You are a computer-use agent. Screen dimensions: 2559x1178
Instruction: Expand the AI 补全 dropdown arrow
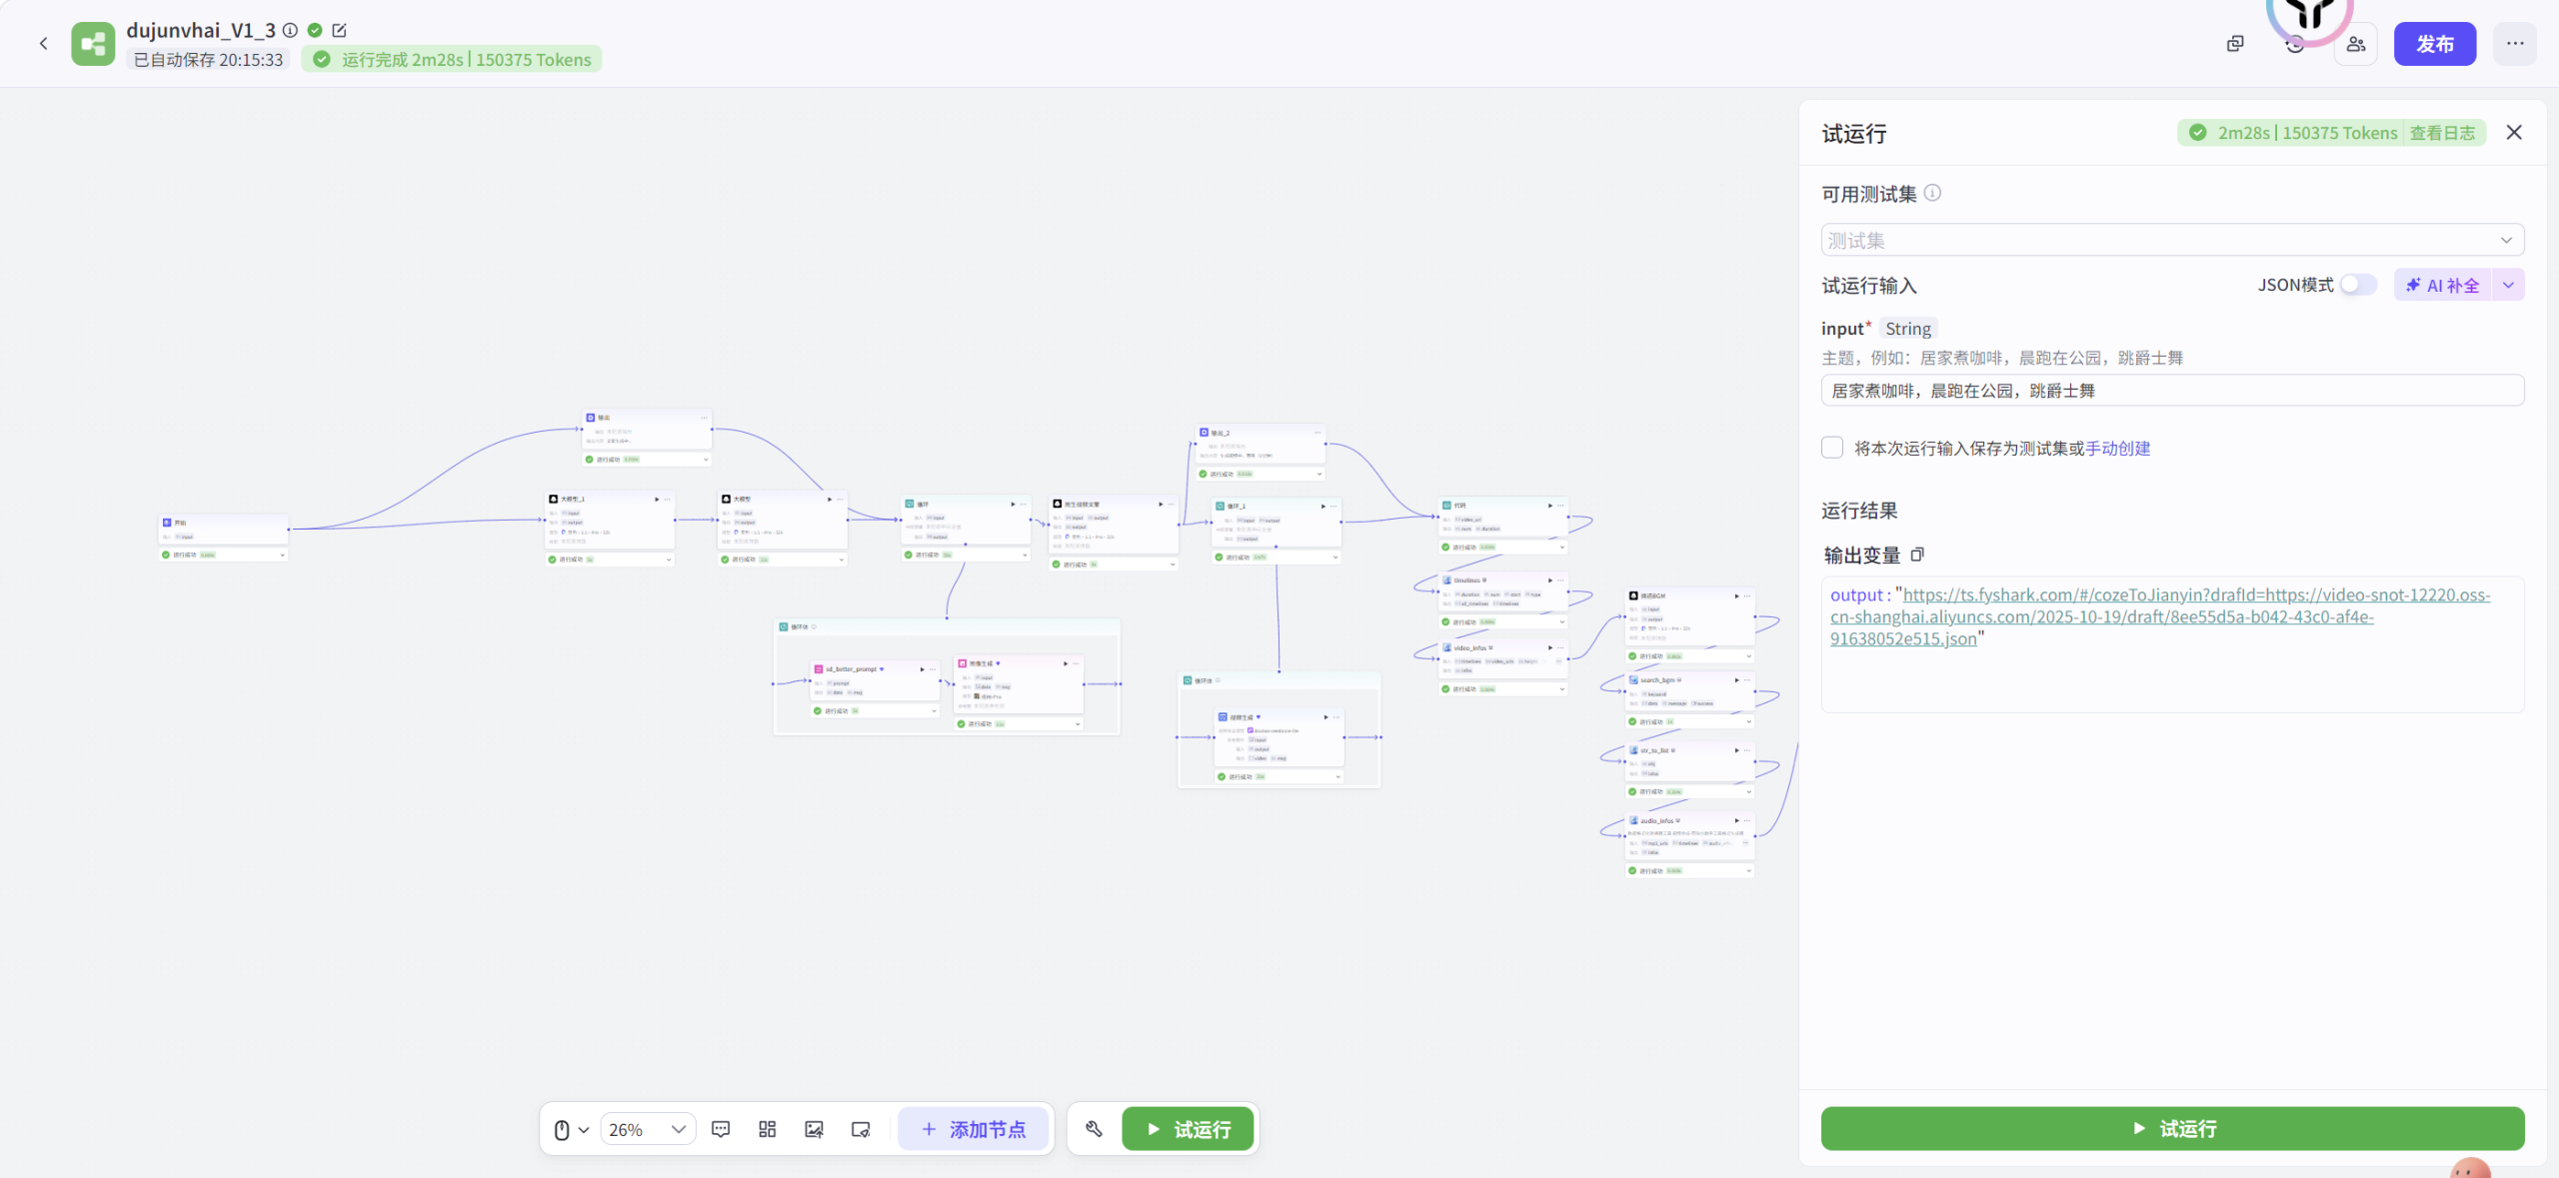click(x=2508, y=285)
